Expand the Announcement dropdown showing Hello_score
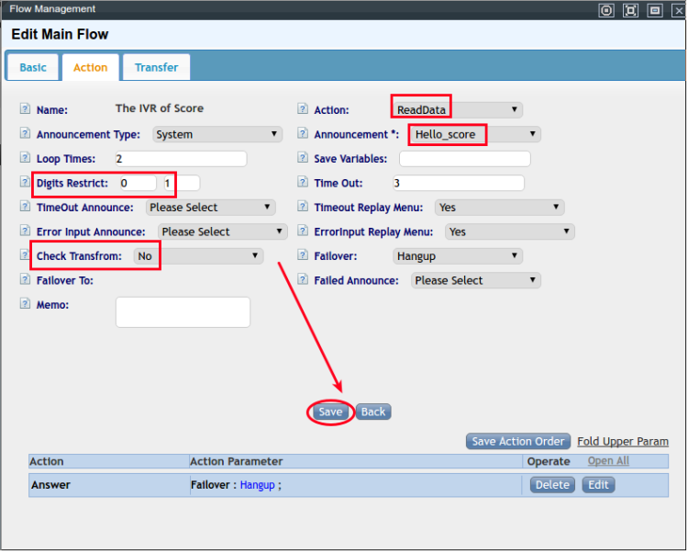The height and width of the screenshot is (553, 688). coord(474,135)
